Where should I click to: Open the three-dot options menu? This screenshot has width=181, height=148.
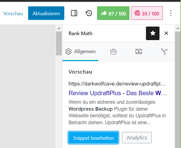(x=171, y=13)
